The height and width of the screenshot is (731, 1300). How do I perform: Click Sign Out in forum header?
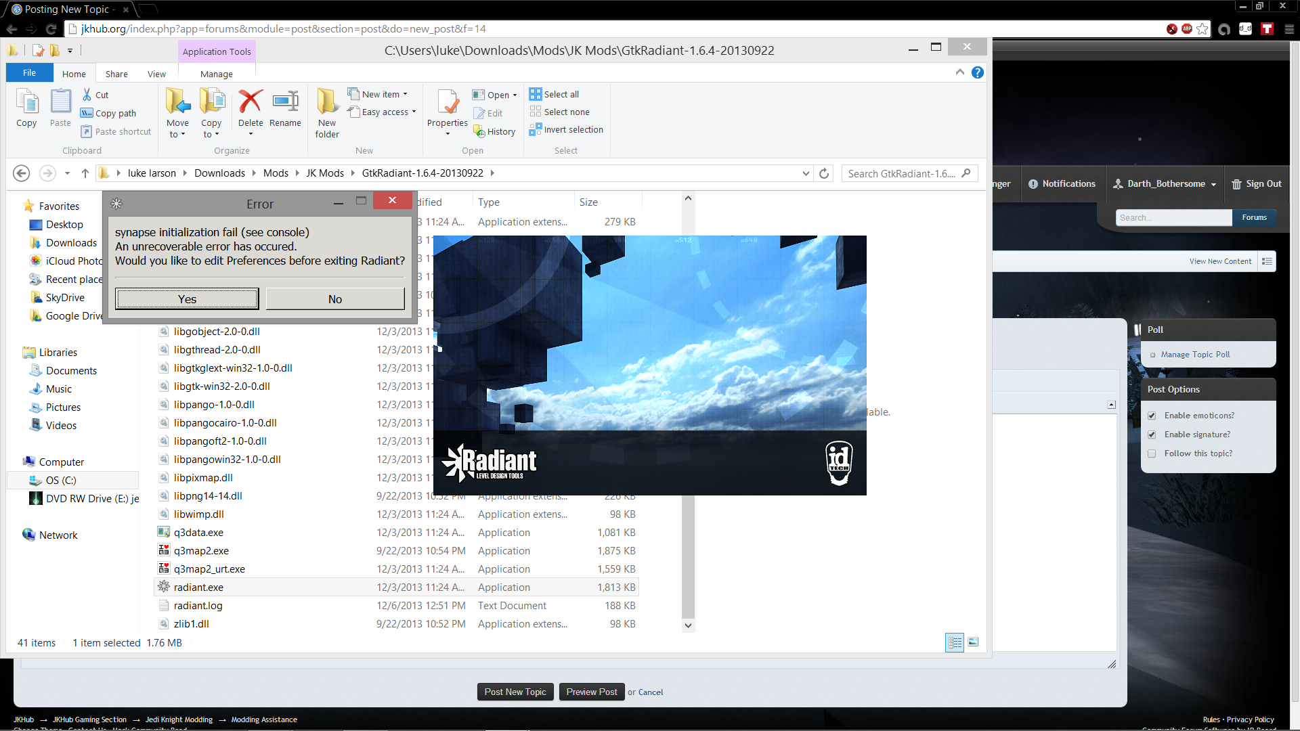pos(1257,184)
